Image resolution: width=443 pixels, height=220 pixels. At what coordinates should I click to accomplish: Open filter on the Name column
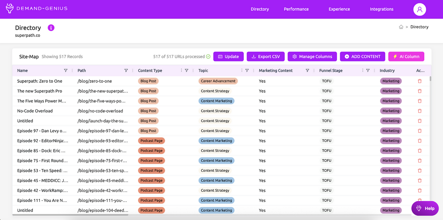tap(66, 70)
